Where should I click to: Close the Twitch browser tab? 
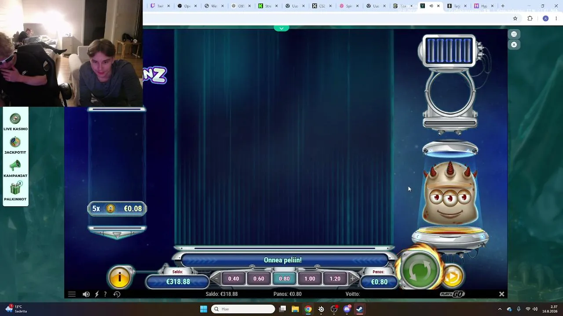[x=168, y=6]
